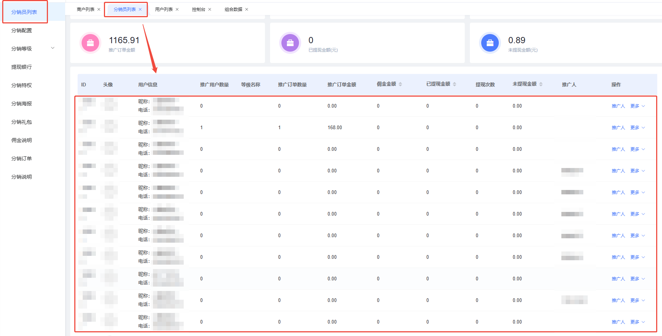Click 推广人 link in the first row

tap(618, 106)
